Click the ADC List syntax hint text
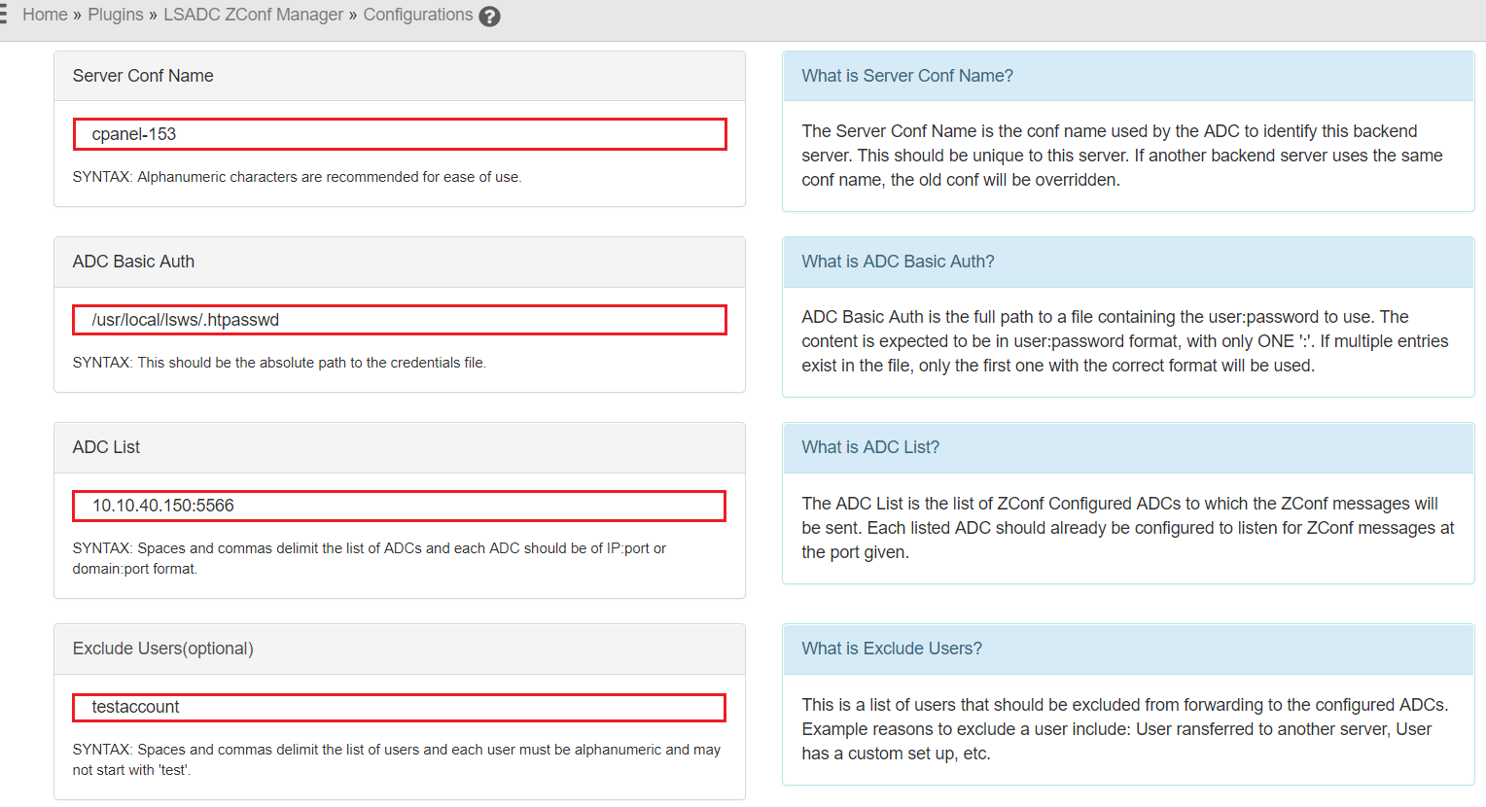Viewport: 1486px width, 807px height. tap(370, 558)
